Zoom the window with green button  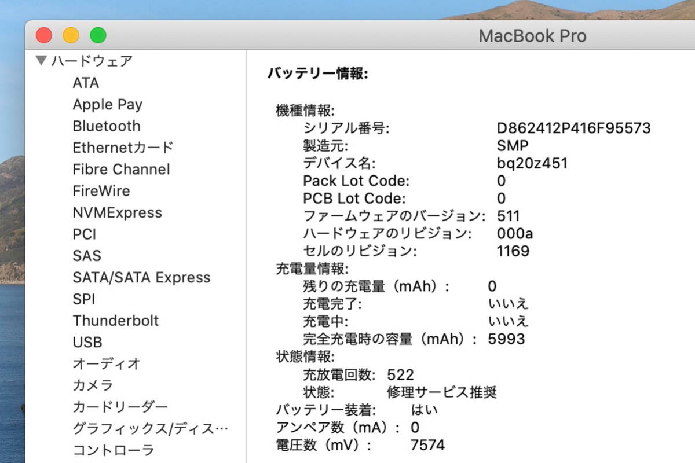point(98,35)
